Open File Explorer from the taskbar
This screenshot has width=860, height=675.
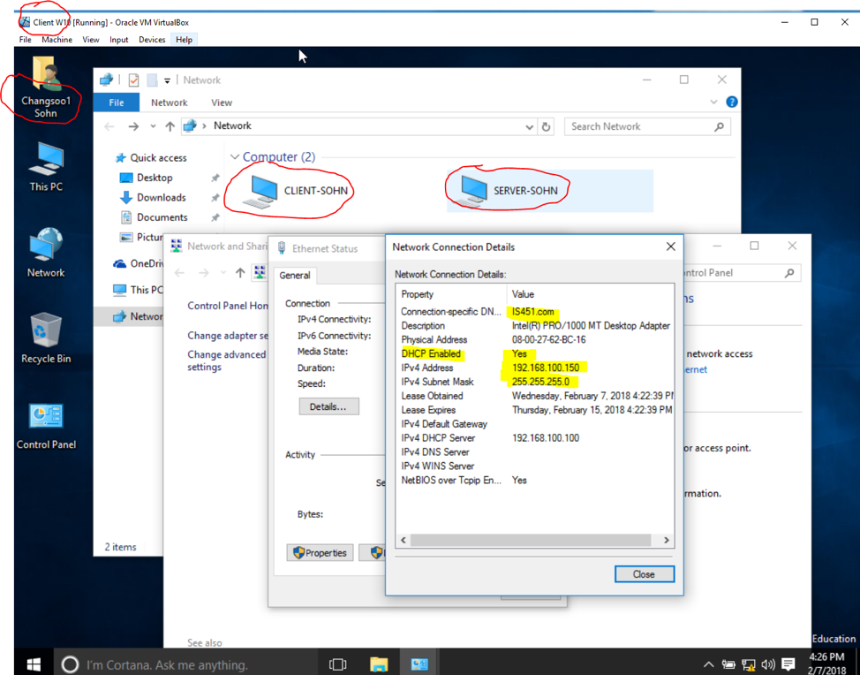pos(379,664)
